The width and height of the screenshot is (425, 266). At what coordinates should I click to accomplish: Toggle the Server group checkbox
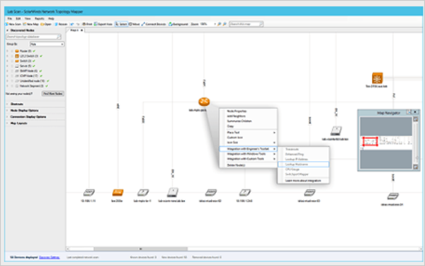click(x=12, y=66)
